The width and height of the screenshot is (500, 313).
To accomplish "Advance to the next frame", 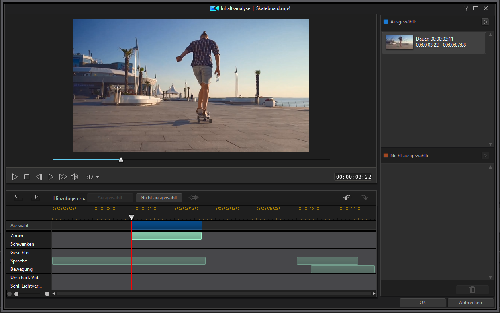I will pos(51,177).
